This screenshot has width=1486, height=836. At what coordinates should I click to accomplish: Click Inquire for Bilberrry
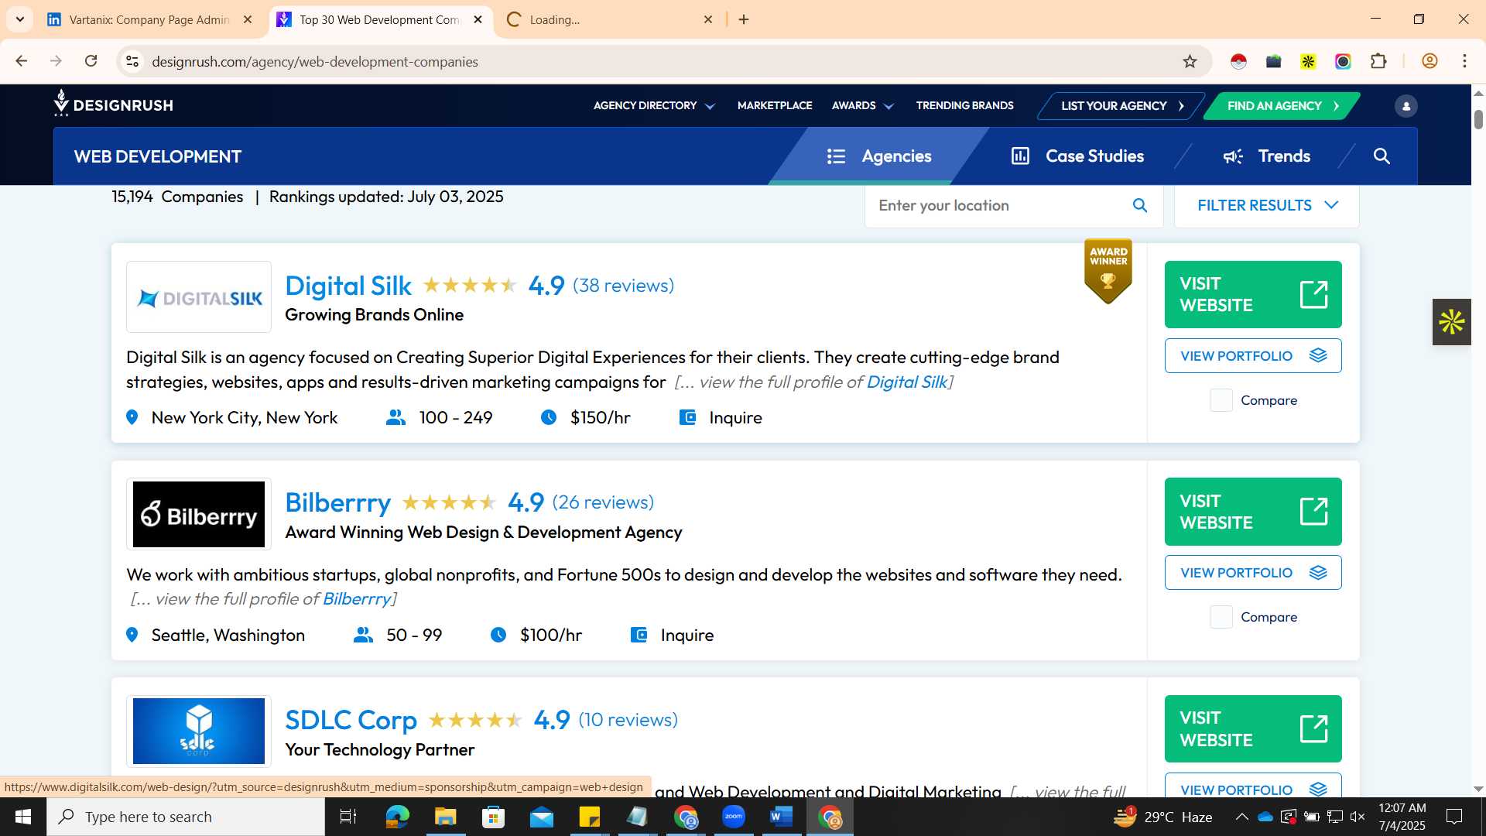pyautogui.click(x=672, y=636)
